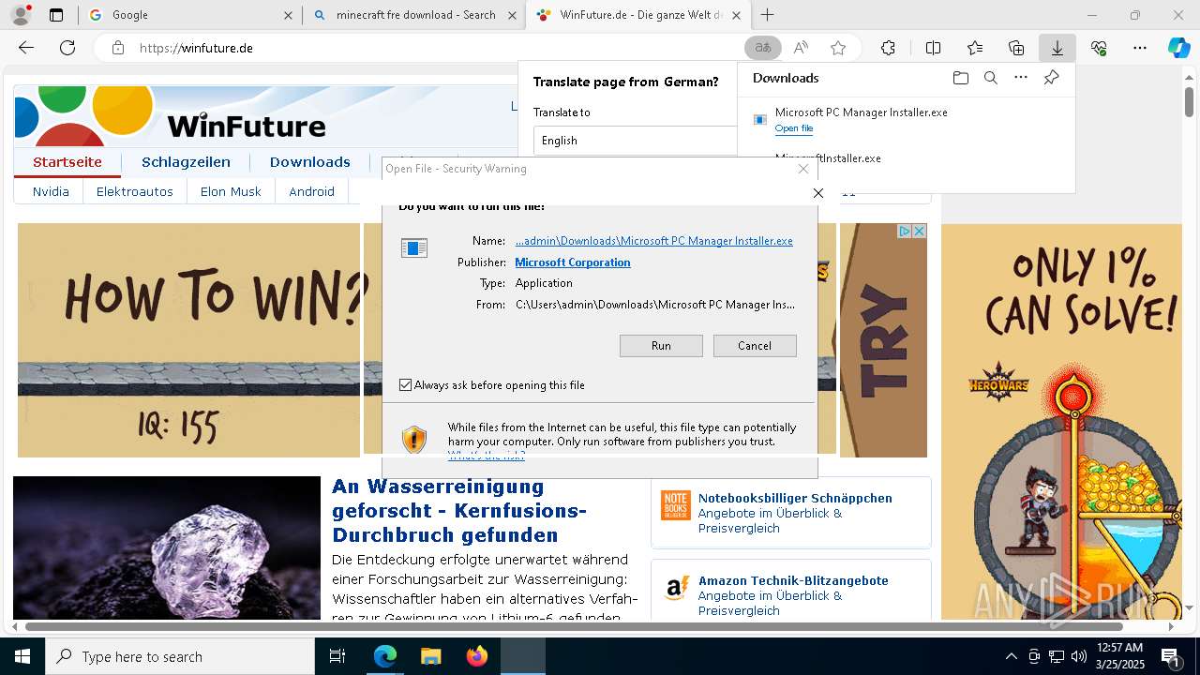Pin the Downloads panel

tap(1051, 78)
